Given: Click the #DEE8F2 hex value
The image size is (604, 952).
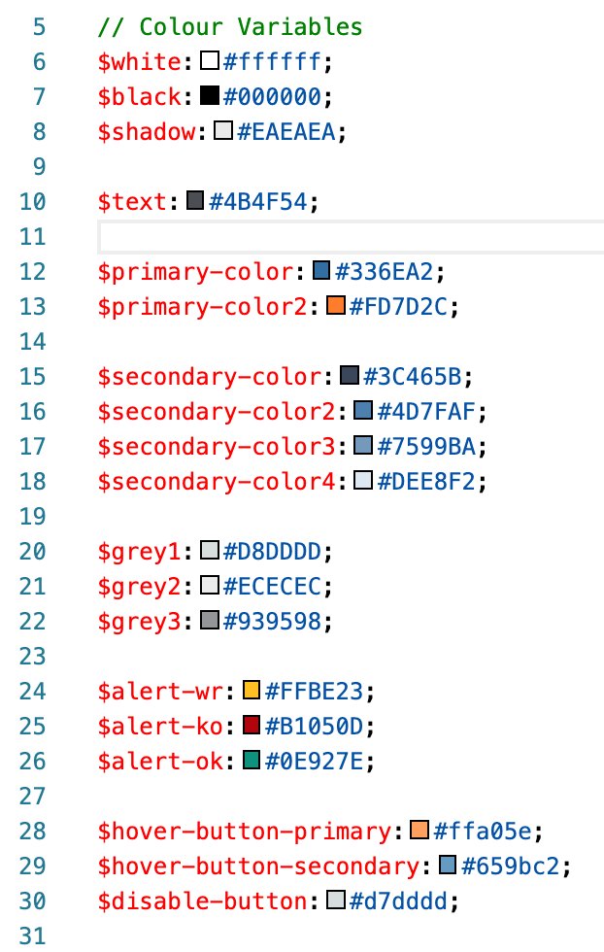Looking at the screenshot, I should tap(426, 482).
